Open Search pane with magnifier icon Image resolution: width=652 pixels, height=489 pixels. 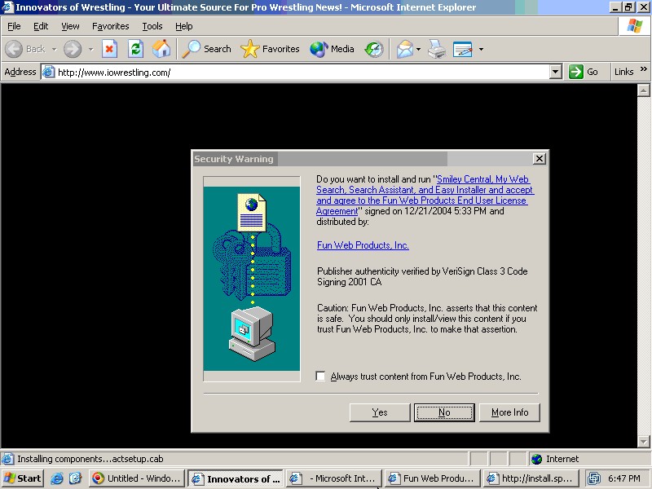click(192, 49)
